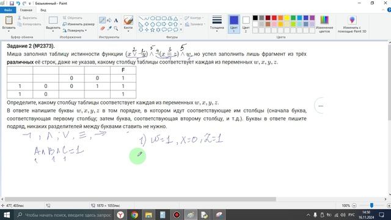
Task: Pick the black color swatch
Action: [x=255, y=18]
